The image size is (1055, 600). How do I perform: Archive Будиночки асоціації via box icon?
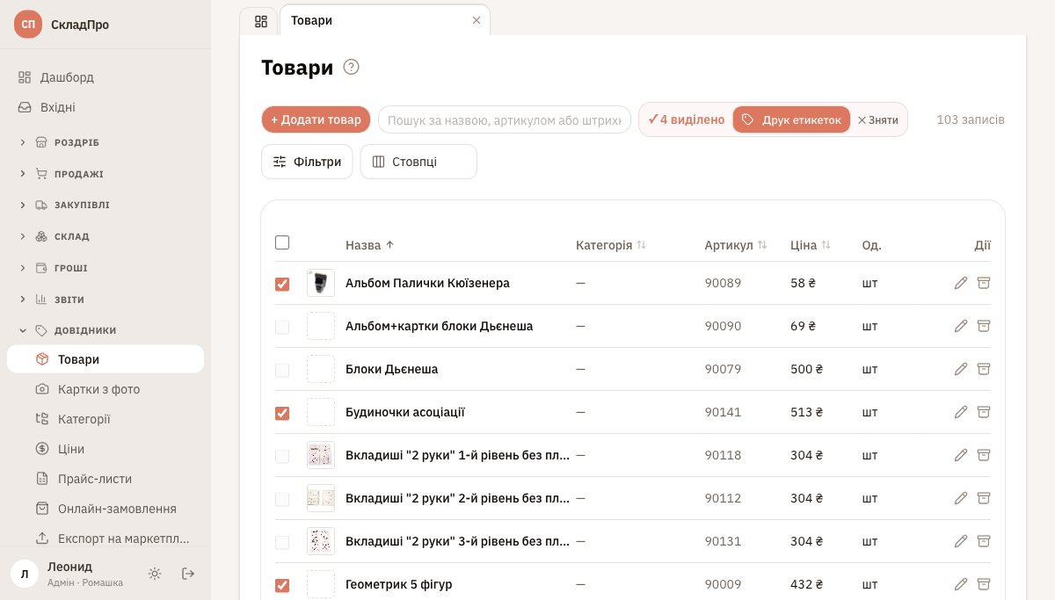(x=984, y=412)
